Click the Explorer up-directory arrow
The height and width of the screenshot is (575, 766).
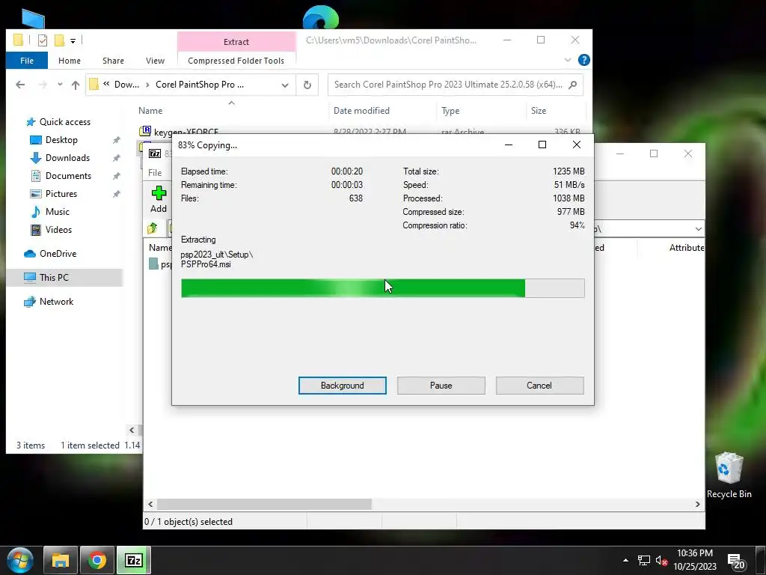point(76,85)
